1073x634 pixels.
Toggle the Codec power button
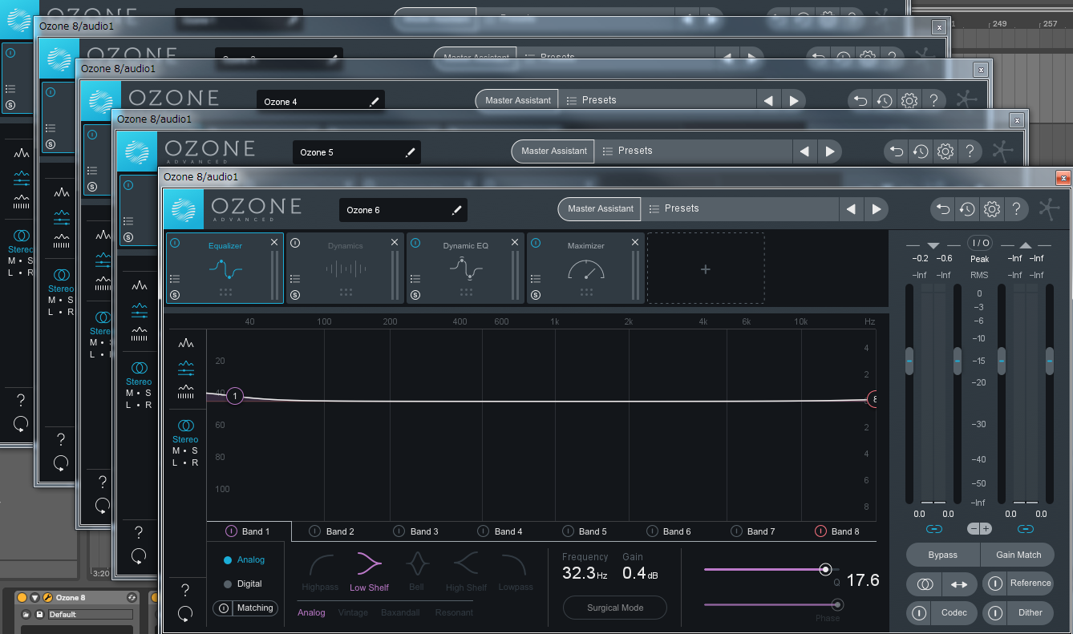pos(918,613)
